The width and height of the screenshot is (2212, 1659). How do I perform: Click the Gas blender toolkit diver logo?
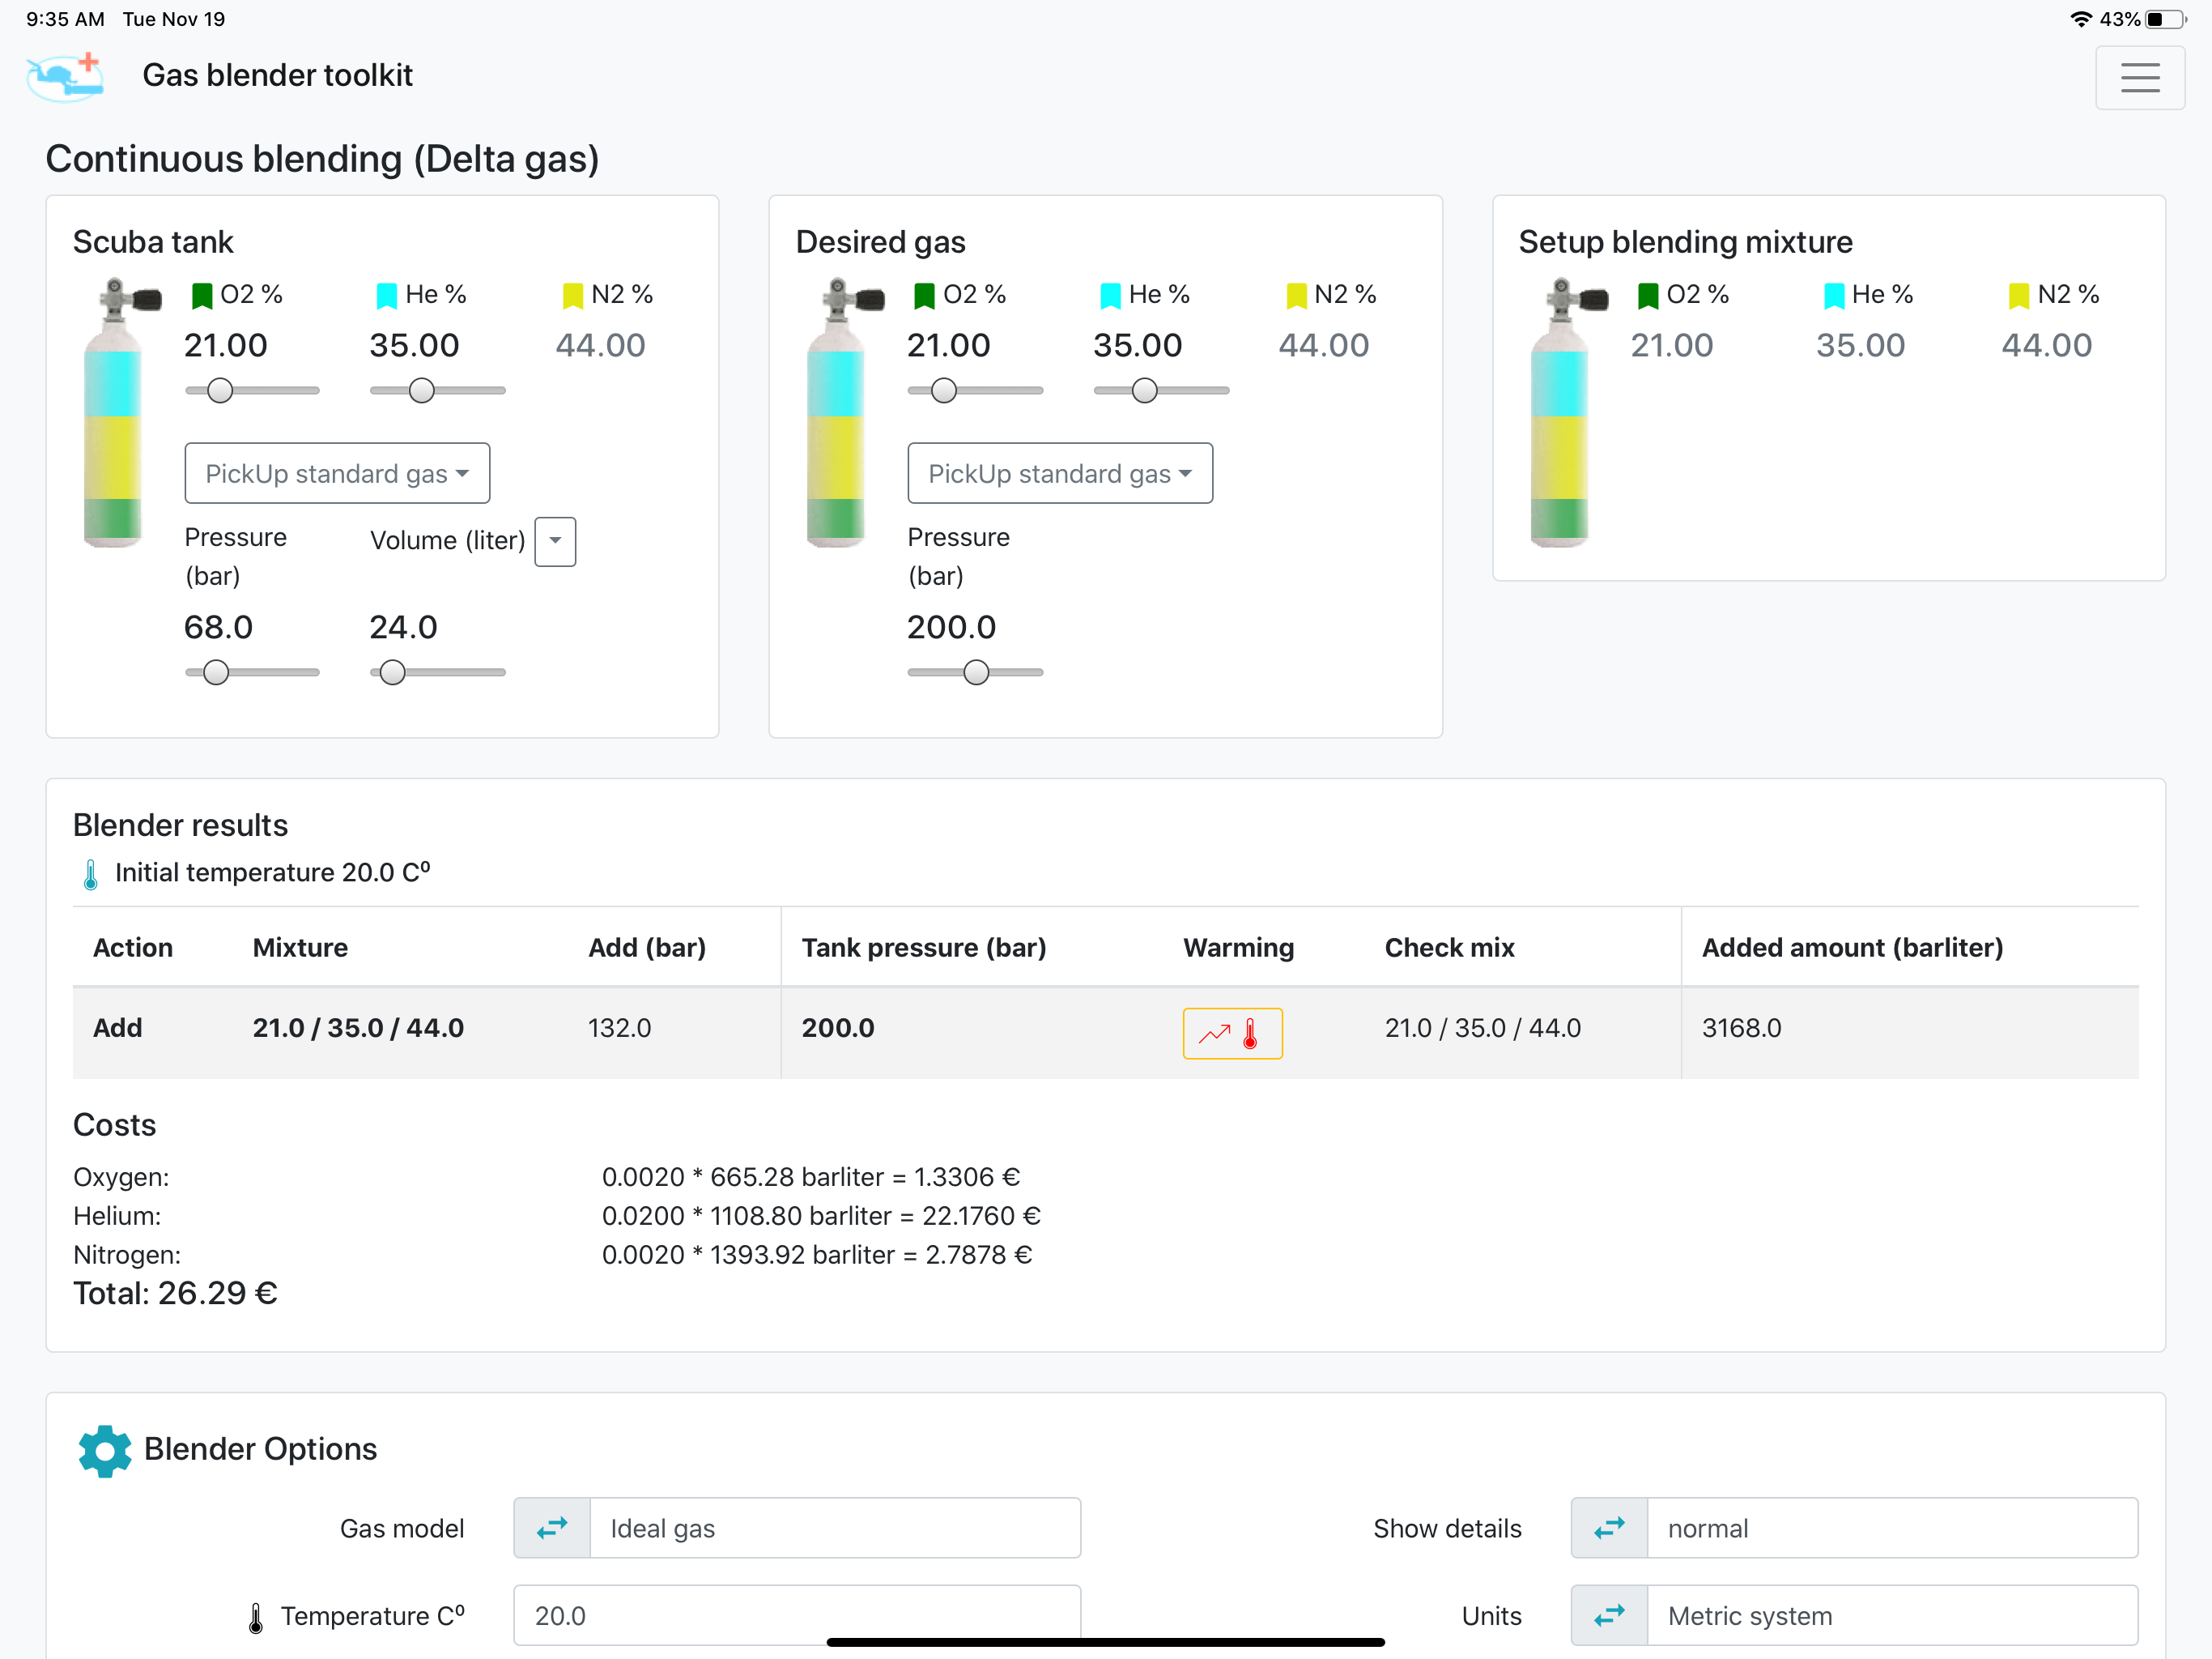click(x=65, y=76)
